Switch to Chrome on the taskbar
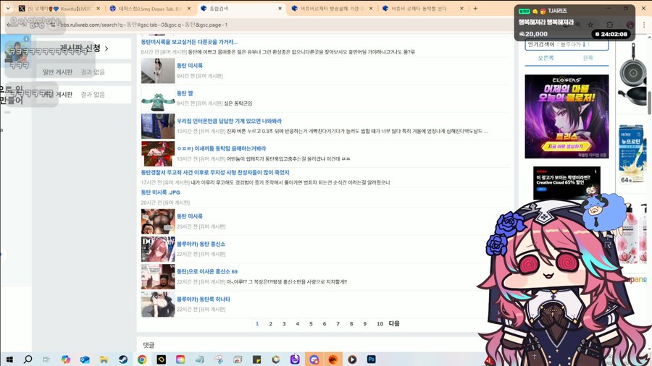The width and height of the screenshot is (652, 366). pos(142,359)
